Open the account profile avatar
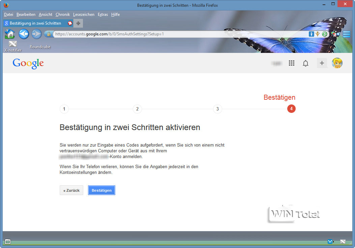The height and width of the screenshot is (248, 355). (337, 63)
